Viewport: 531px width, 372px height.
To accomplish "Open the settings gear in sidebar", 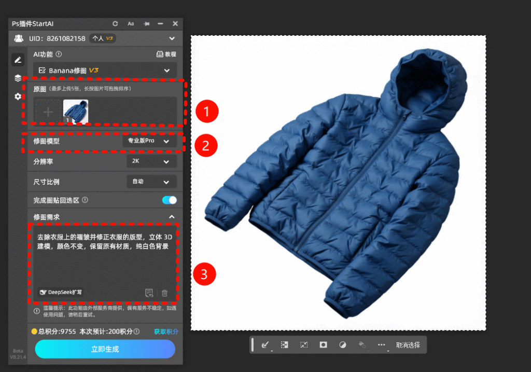I will (x=18, y=97).
